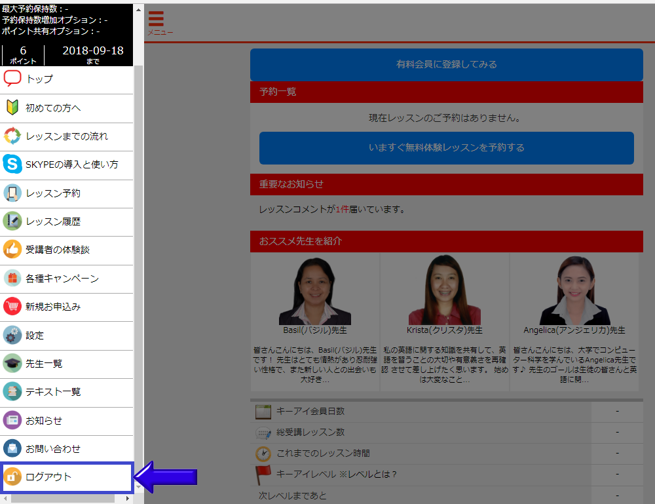Open レッスンまでの流れ menu entry

pyautogui.click(x=67, y=137)
